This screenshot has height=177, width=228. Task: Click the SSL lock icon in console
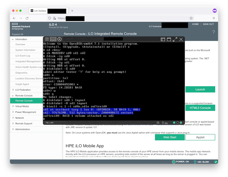(x=163, y=123)
